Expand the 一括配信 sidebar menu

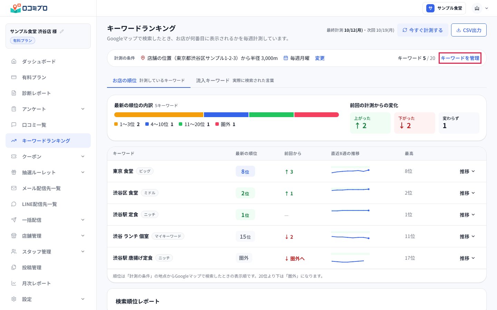click(48, 220)
